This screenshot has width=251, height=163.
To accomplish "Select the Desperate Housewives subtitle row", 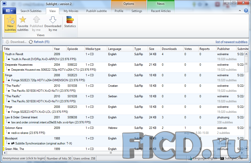I will [123, 67].
